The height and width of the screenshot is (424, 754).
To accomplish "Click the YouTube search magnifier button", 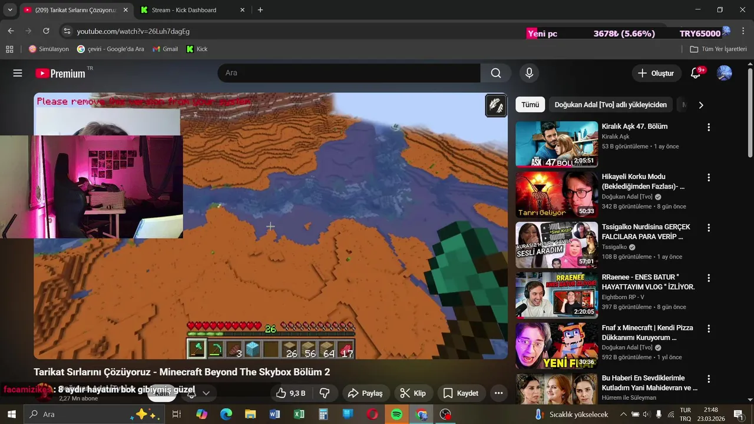I will point(496,73).
